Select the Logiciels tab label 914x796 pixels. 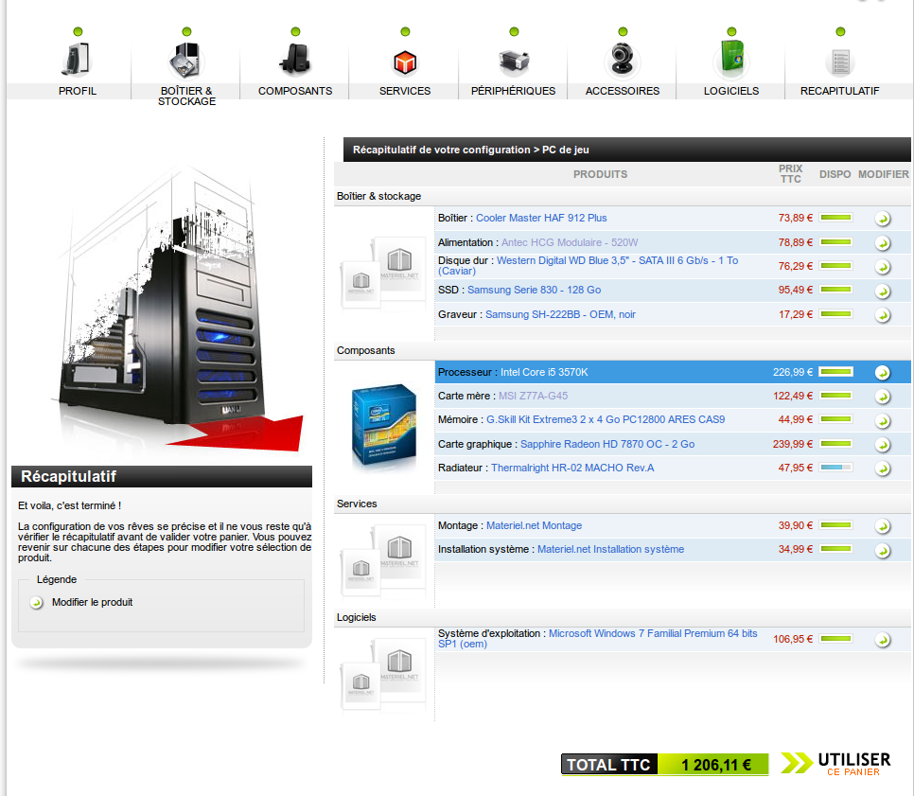pyautogui.click(x=731, y=91)
